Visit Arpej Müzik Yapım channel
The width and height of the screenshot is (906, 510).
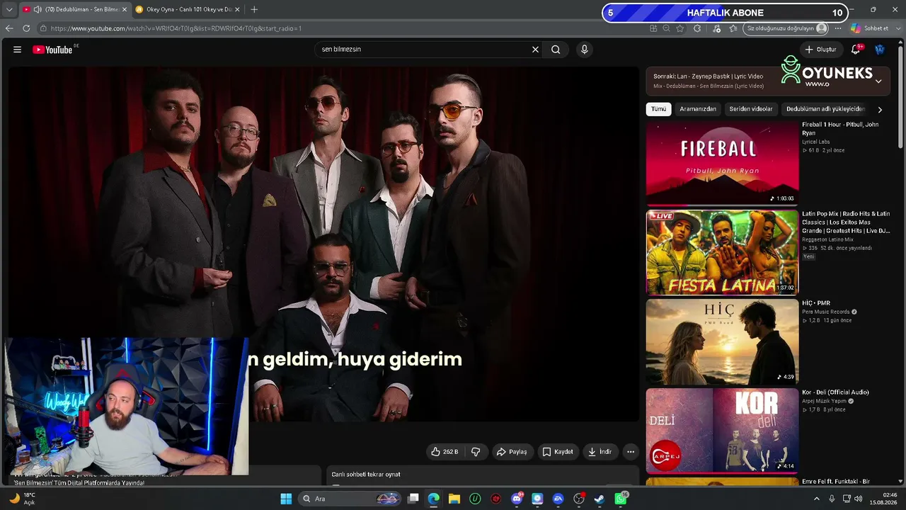825,401
